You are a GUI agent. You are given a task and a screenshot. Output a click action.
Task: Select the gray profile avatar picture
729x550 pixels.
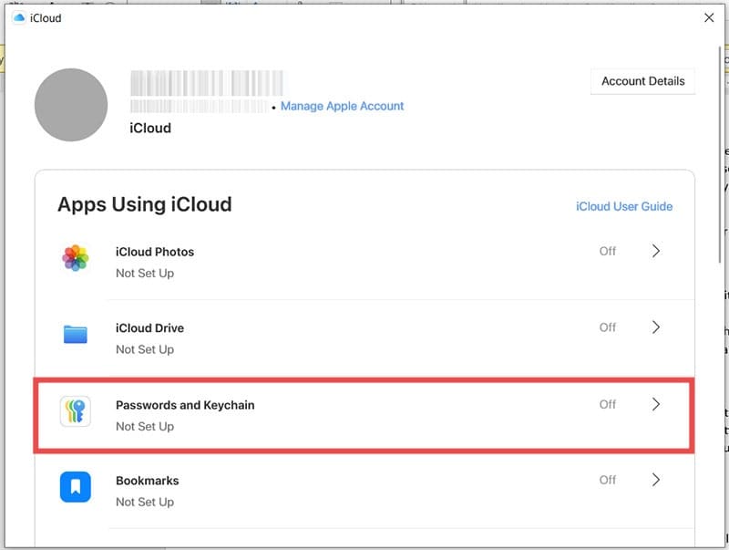tap(72, 104)
